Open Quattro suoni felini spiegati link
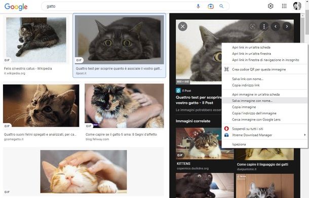 point(40,134)
